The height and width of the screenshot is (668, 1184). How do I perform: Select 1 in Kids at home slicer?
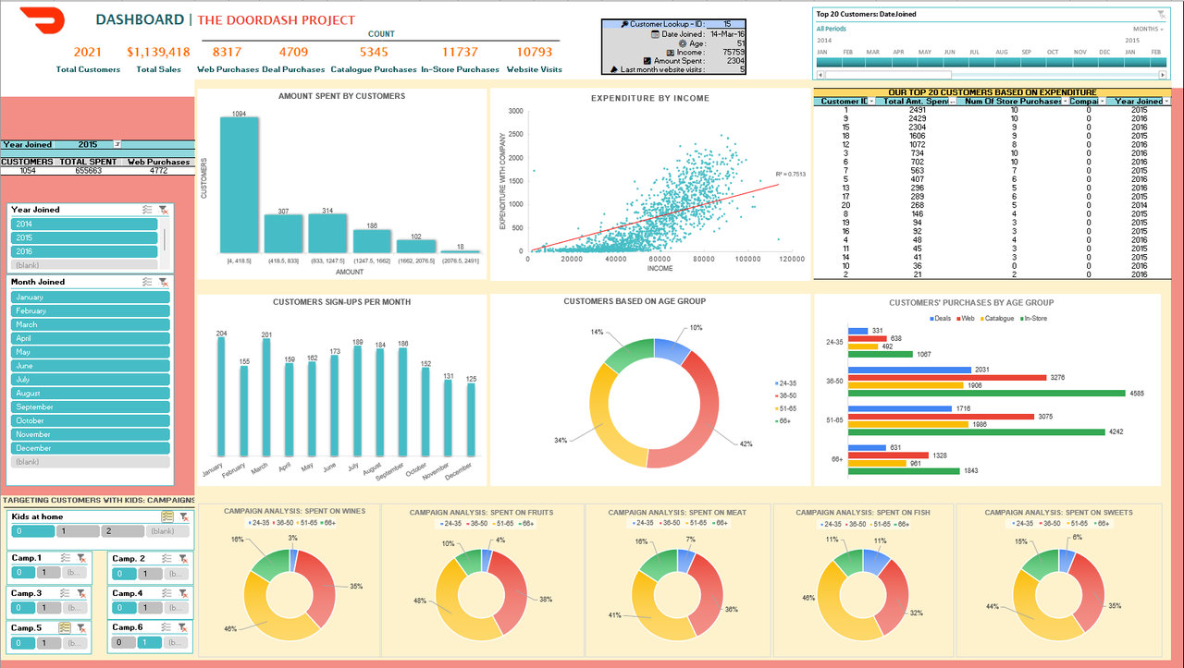pos(78,532)
